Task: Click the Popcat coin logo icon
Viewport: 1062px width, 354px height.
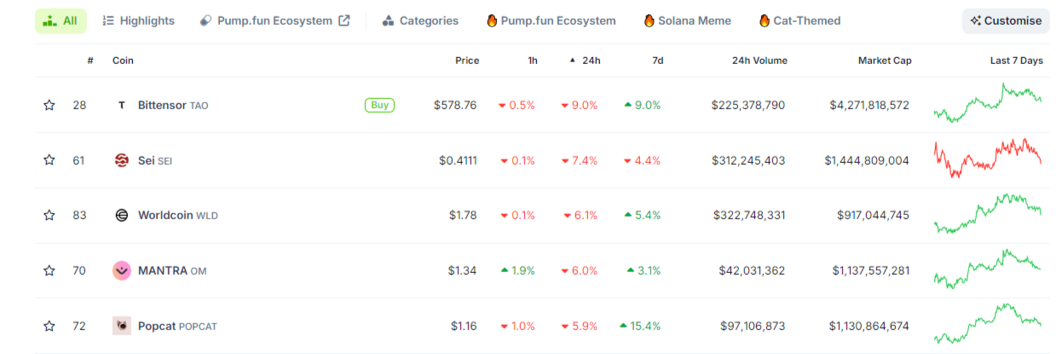Action: [122, 326]
